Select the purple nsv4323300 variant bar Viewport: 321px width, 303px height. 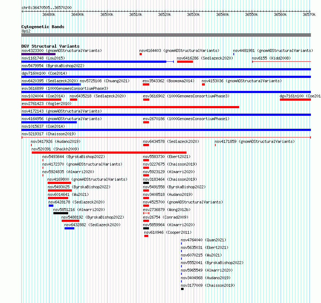coord(39,54)
